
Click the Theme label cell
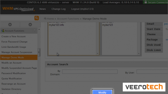(x=154, y=34)
